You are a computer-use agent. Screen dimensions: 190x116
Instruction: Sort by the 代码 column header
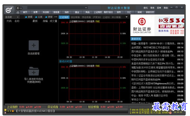coord(9,21)
